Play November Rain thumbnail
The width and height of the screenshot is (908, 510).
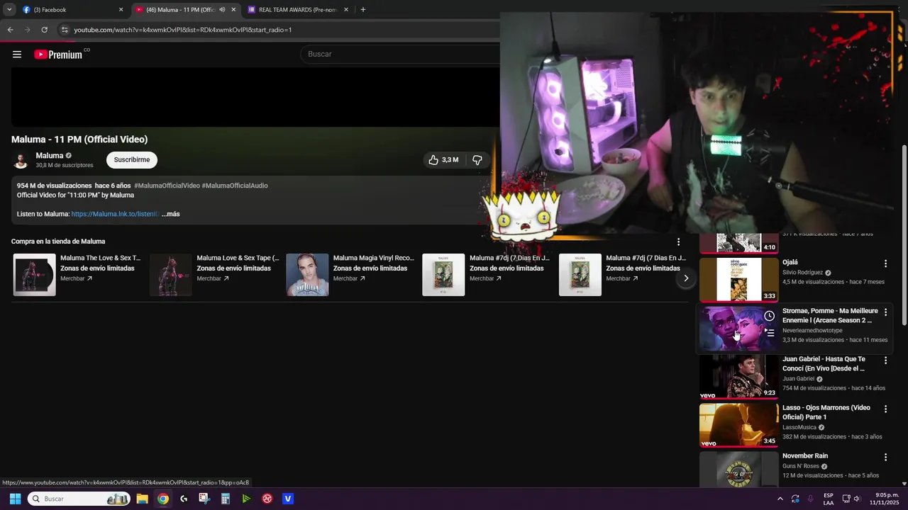coord(739,470)
